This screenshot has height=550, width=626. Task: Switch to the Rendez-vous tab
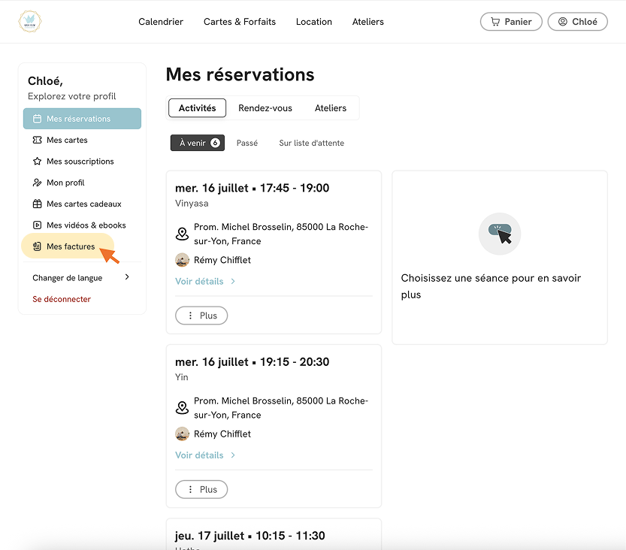point(265,108)
